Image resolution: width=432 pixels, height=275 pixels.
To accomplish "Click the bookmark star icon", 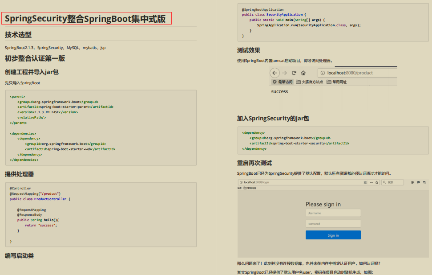I will point(377,182).
